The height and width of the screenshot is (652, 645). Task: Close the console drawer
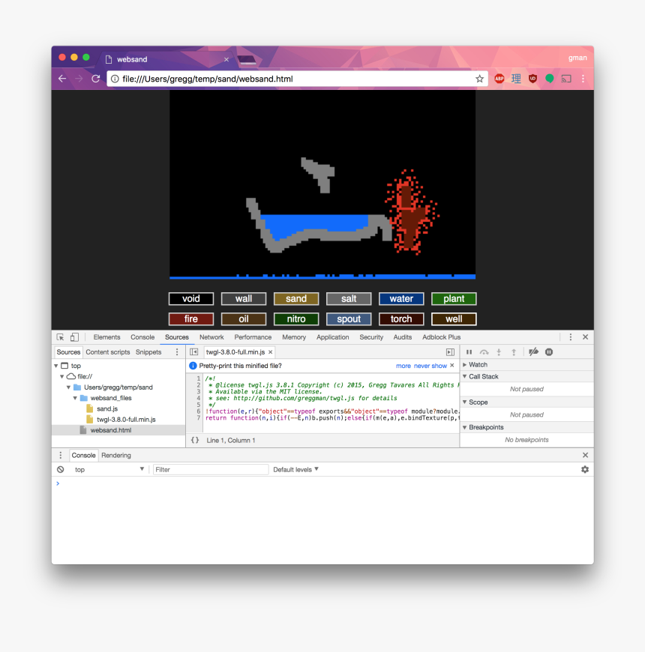(585, 456)
